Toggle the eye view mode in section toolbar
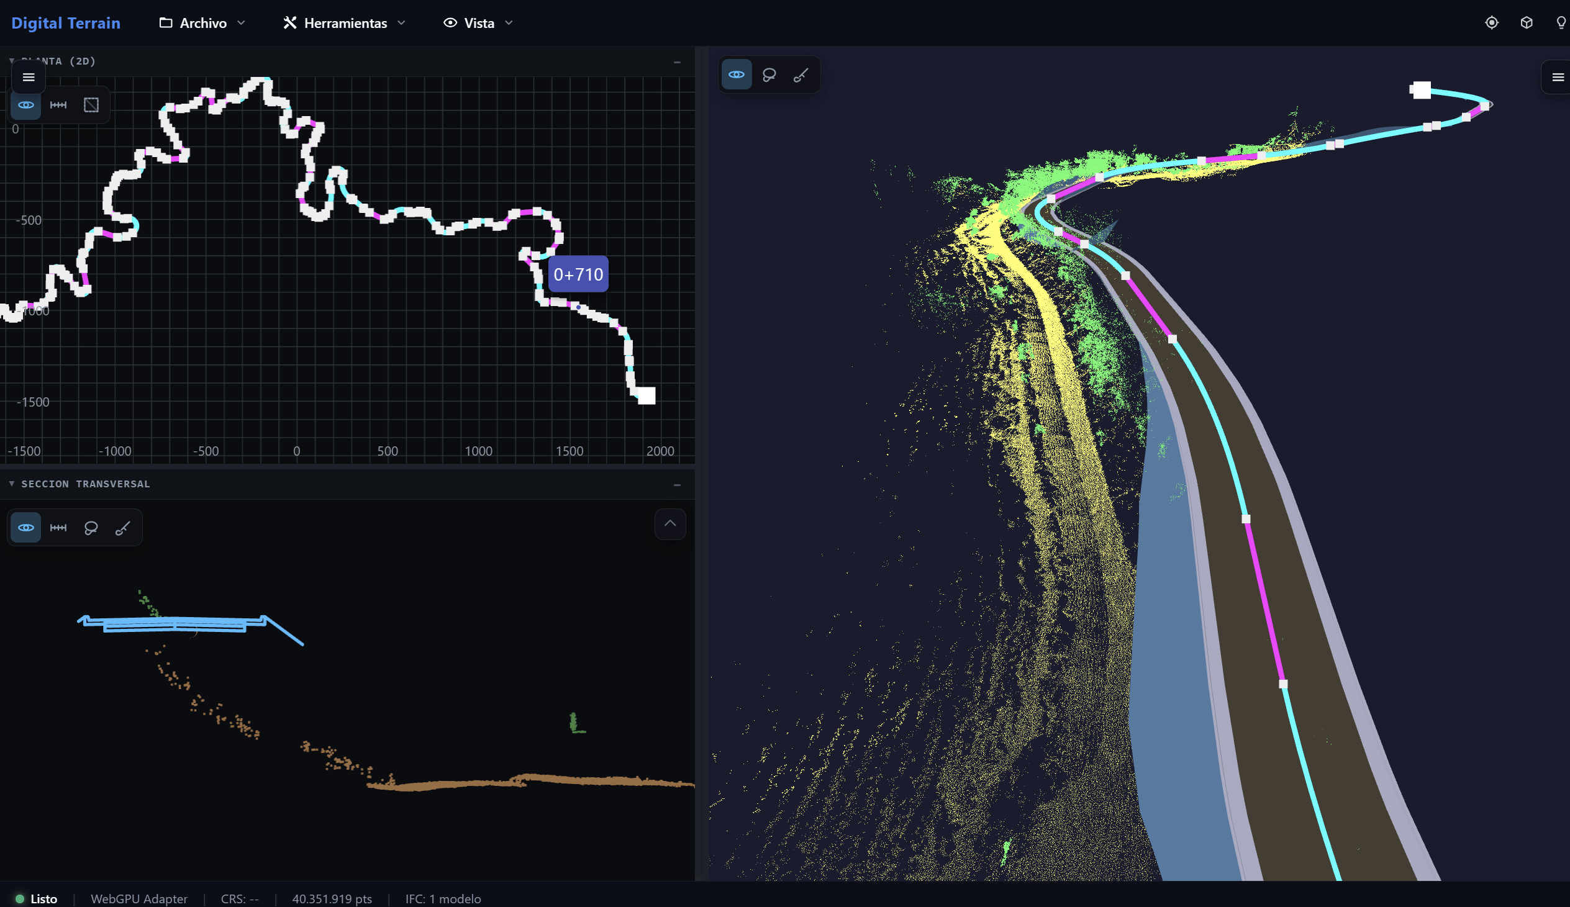This screenshot has height=907, width=1570. (26, 528)
